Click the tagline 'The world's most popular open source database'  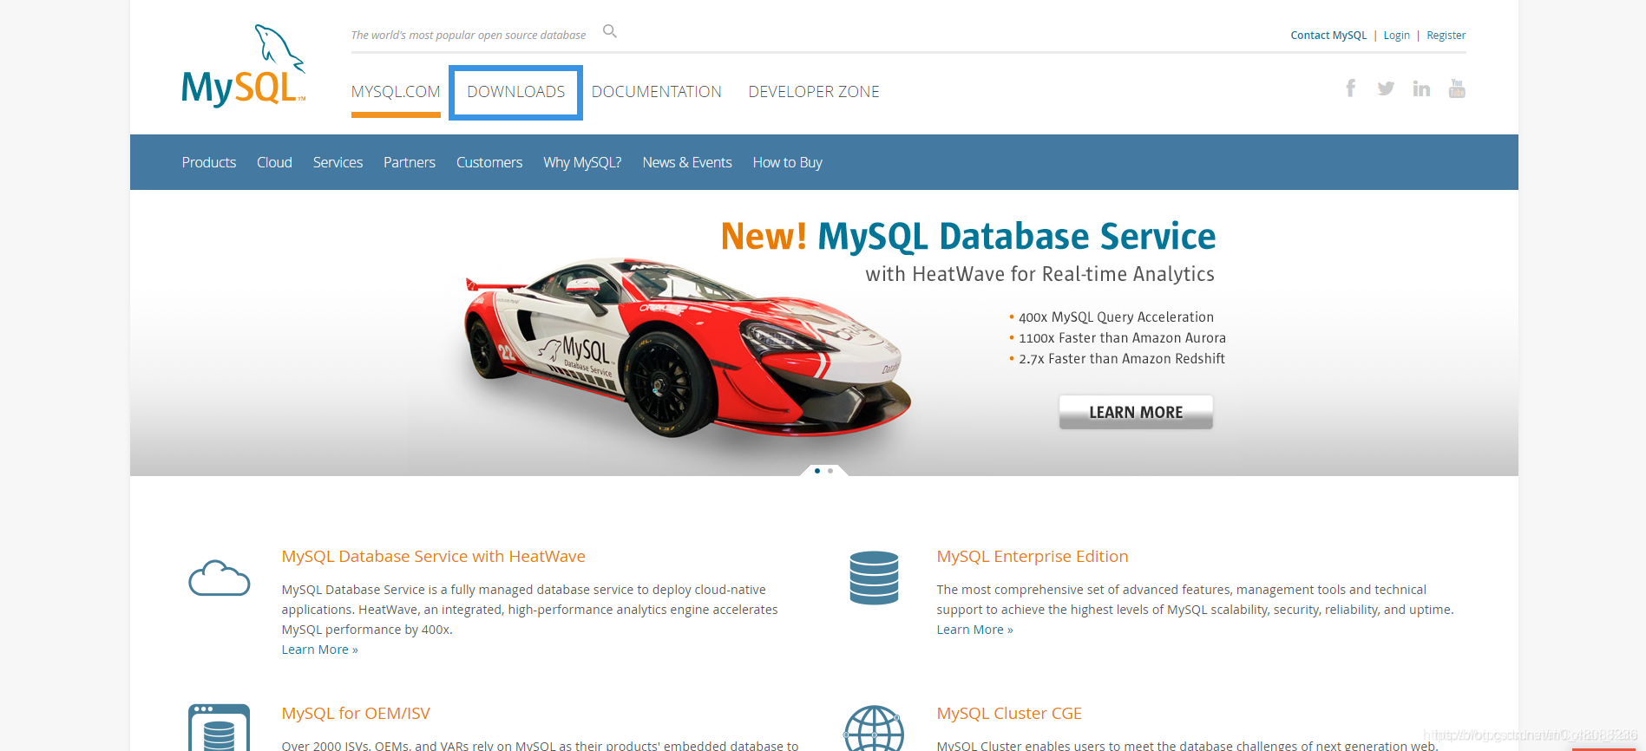click(469, 36)
